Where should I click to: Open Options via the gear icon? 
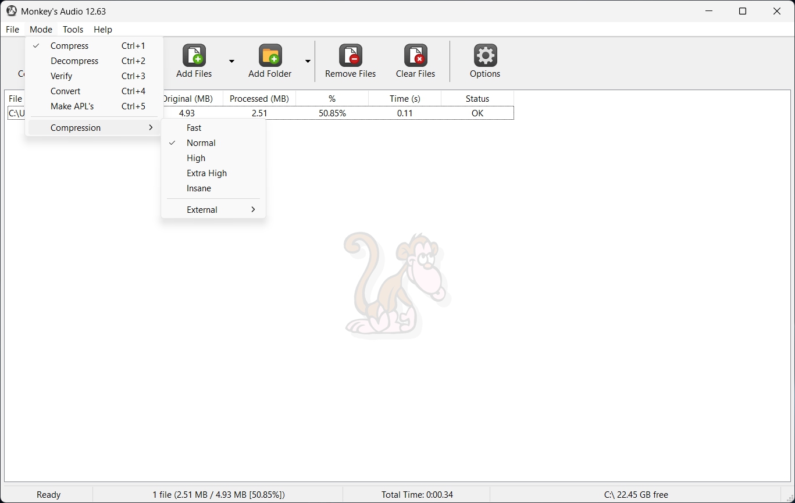tap(485, 55)
